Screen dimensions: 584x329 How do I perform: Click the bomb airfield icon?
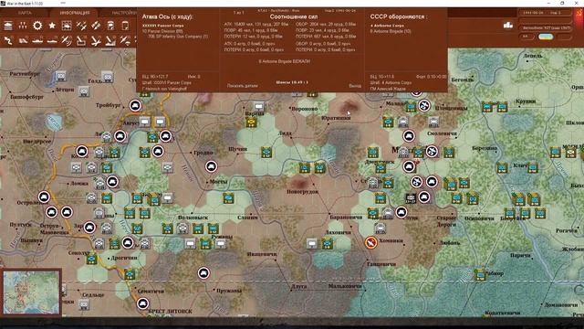(96, 40)
